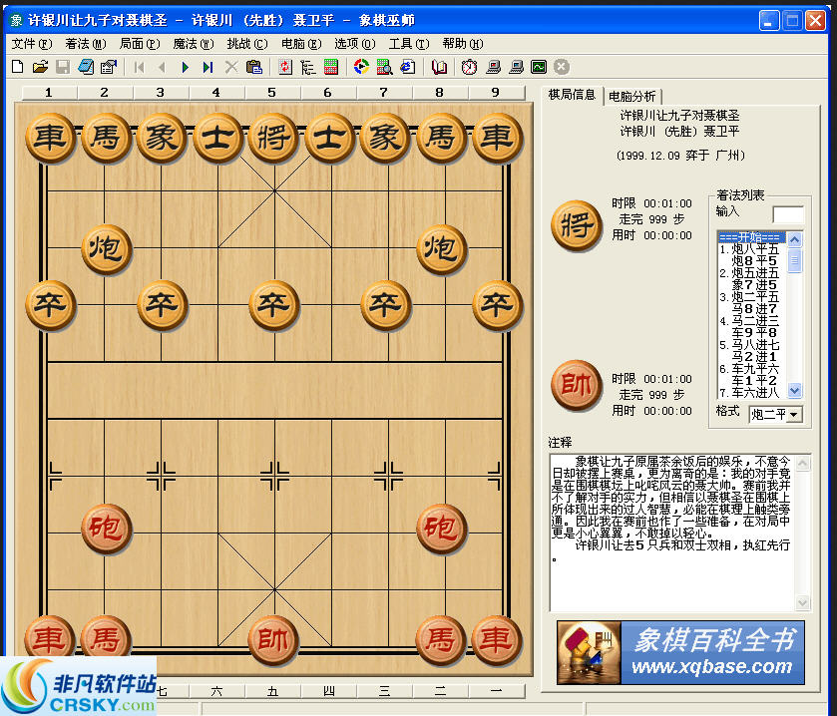
Task: Click the move list scrollbar thumb
Action: pyautogui.click(x=794, y=260)
